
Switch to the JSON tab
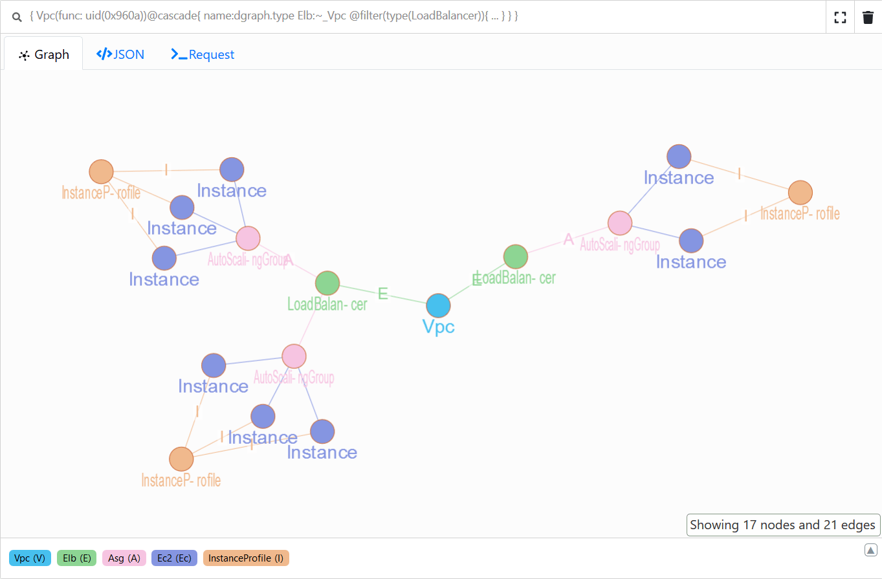120,54
